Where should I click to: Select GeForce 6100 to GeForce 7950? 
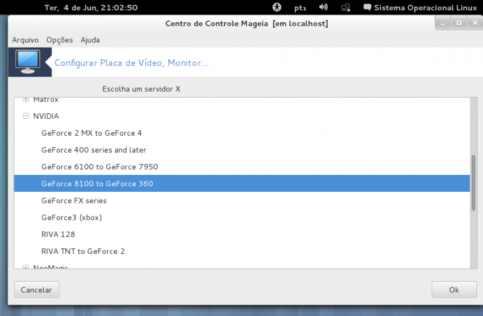pos(242,167)
